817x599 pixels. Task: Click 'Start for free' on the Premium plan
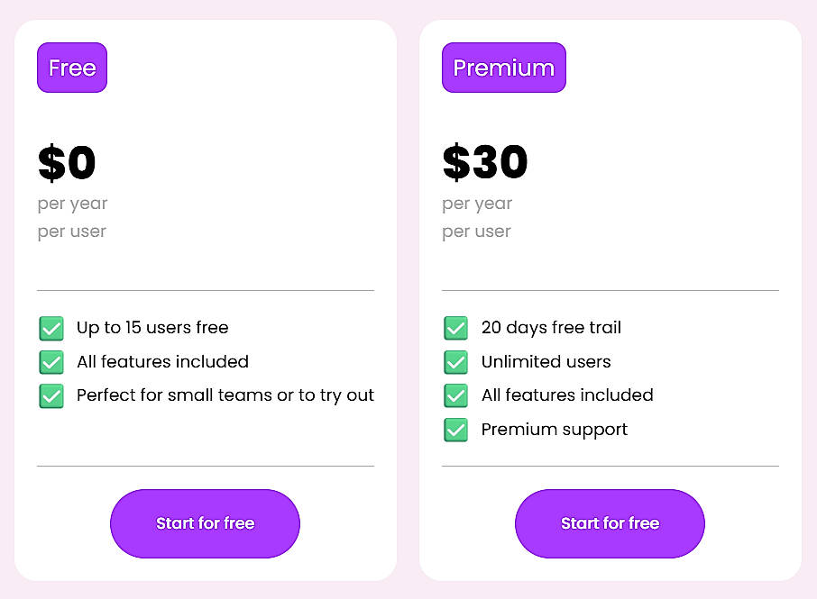click(x=610, y=523)
